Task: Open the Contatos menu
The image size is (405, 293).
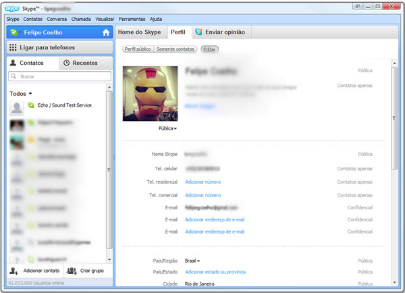Action: pyautogui.click(x=33, y=19)
